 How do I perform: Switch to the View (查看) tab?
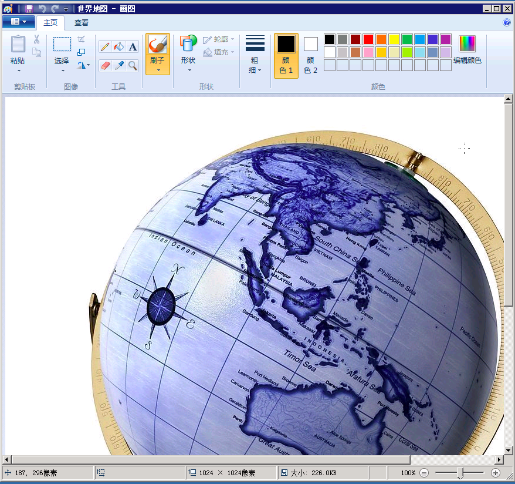click(82, 23)
